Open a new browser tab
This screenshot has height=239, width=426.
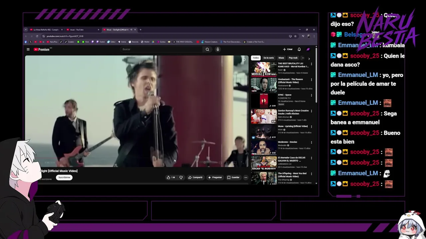pos(140,30)
